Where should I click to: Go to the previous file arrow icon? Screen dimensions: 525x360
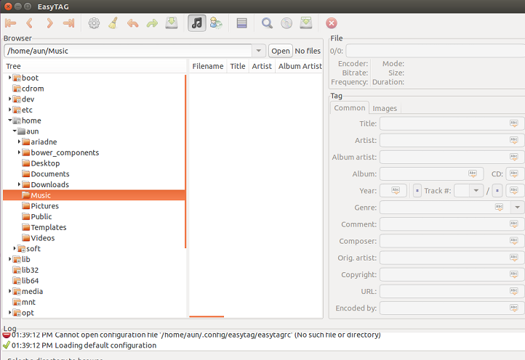click(x=30, y=23)
